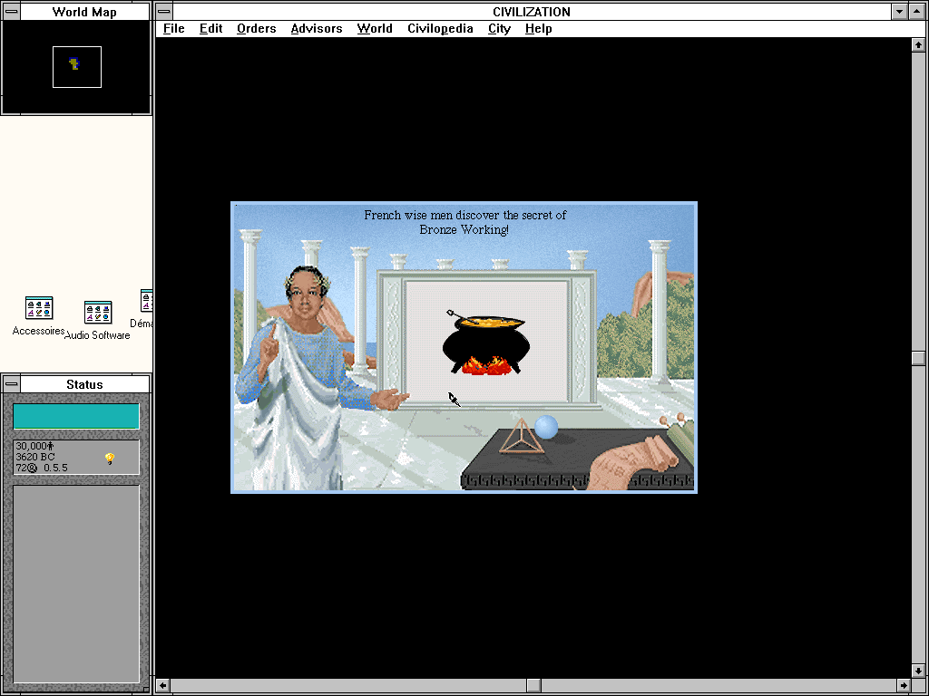Click the crystal ball on the table

pos(546,427)
